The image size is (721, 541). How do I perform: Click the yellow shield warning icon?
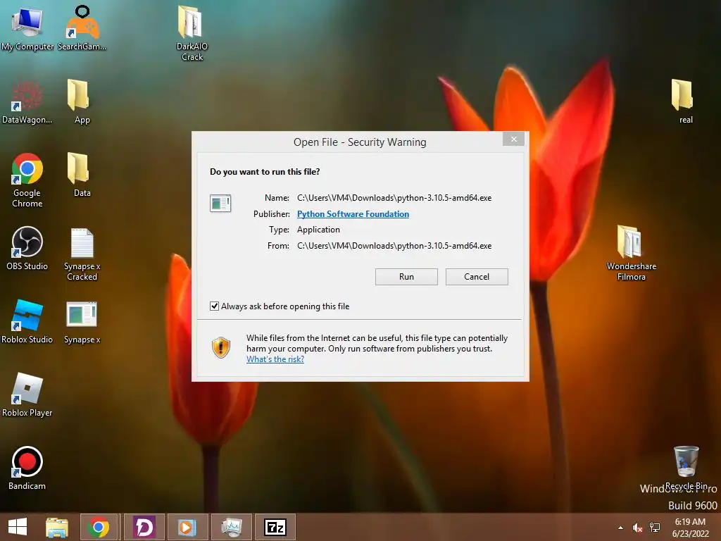tap(220, 347)
